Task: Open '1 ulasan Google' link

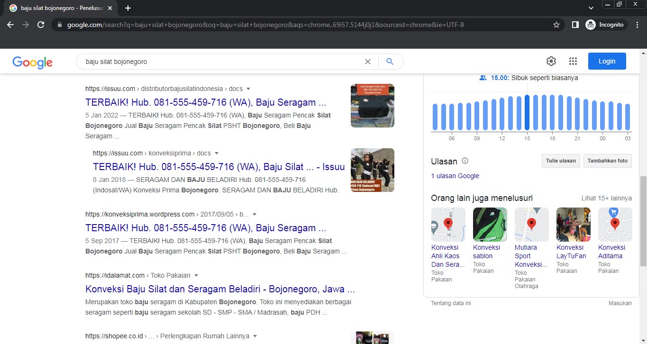Action: pyautogui.click(x=455, y=176)
